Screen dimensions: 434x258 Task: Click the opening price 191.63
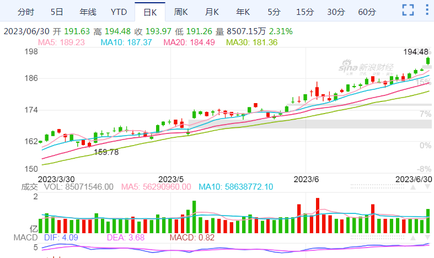coord(77,31)
